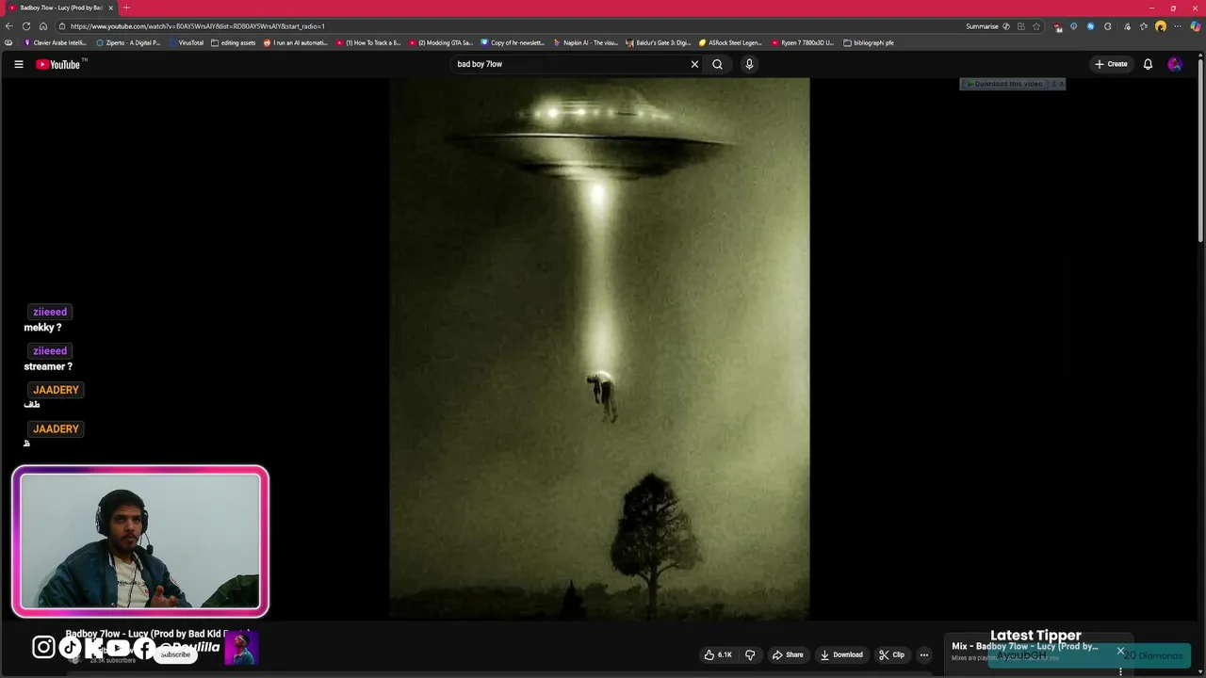Open the YouTube account avatar menu
The image size is (1206, 678).
click(1174, 64)
